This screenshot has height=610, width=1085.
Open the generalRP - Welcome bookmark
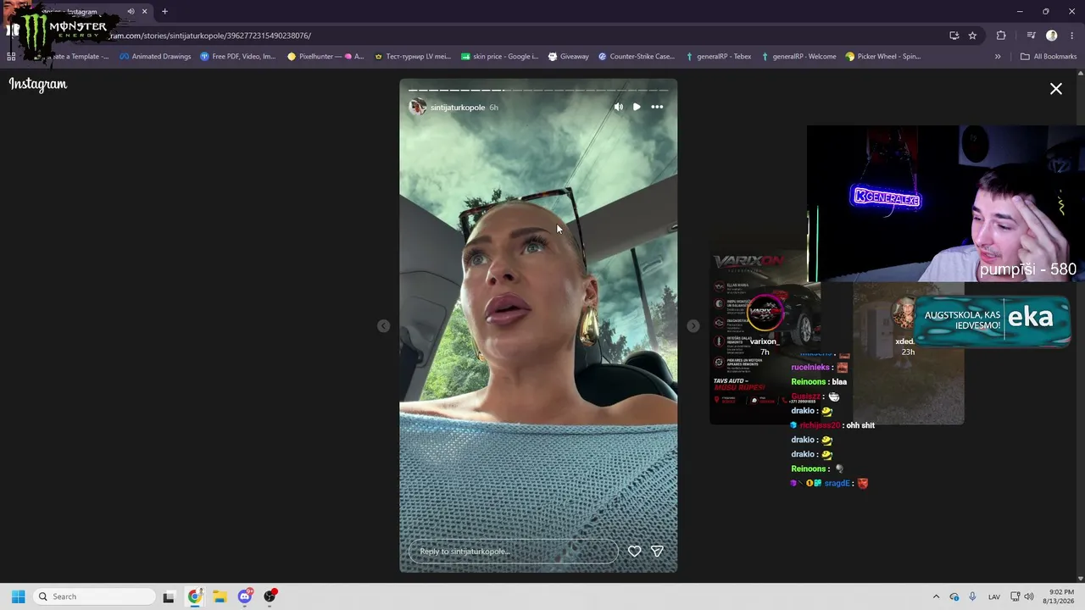tap(798, 57)
